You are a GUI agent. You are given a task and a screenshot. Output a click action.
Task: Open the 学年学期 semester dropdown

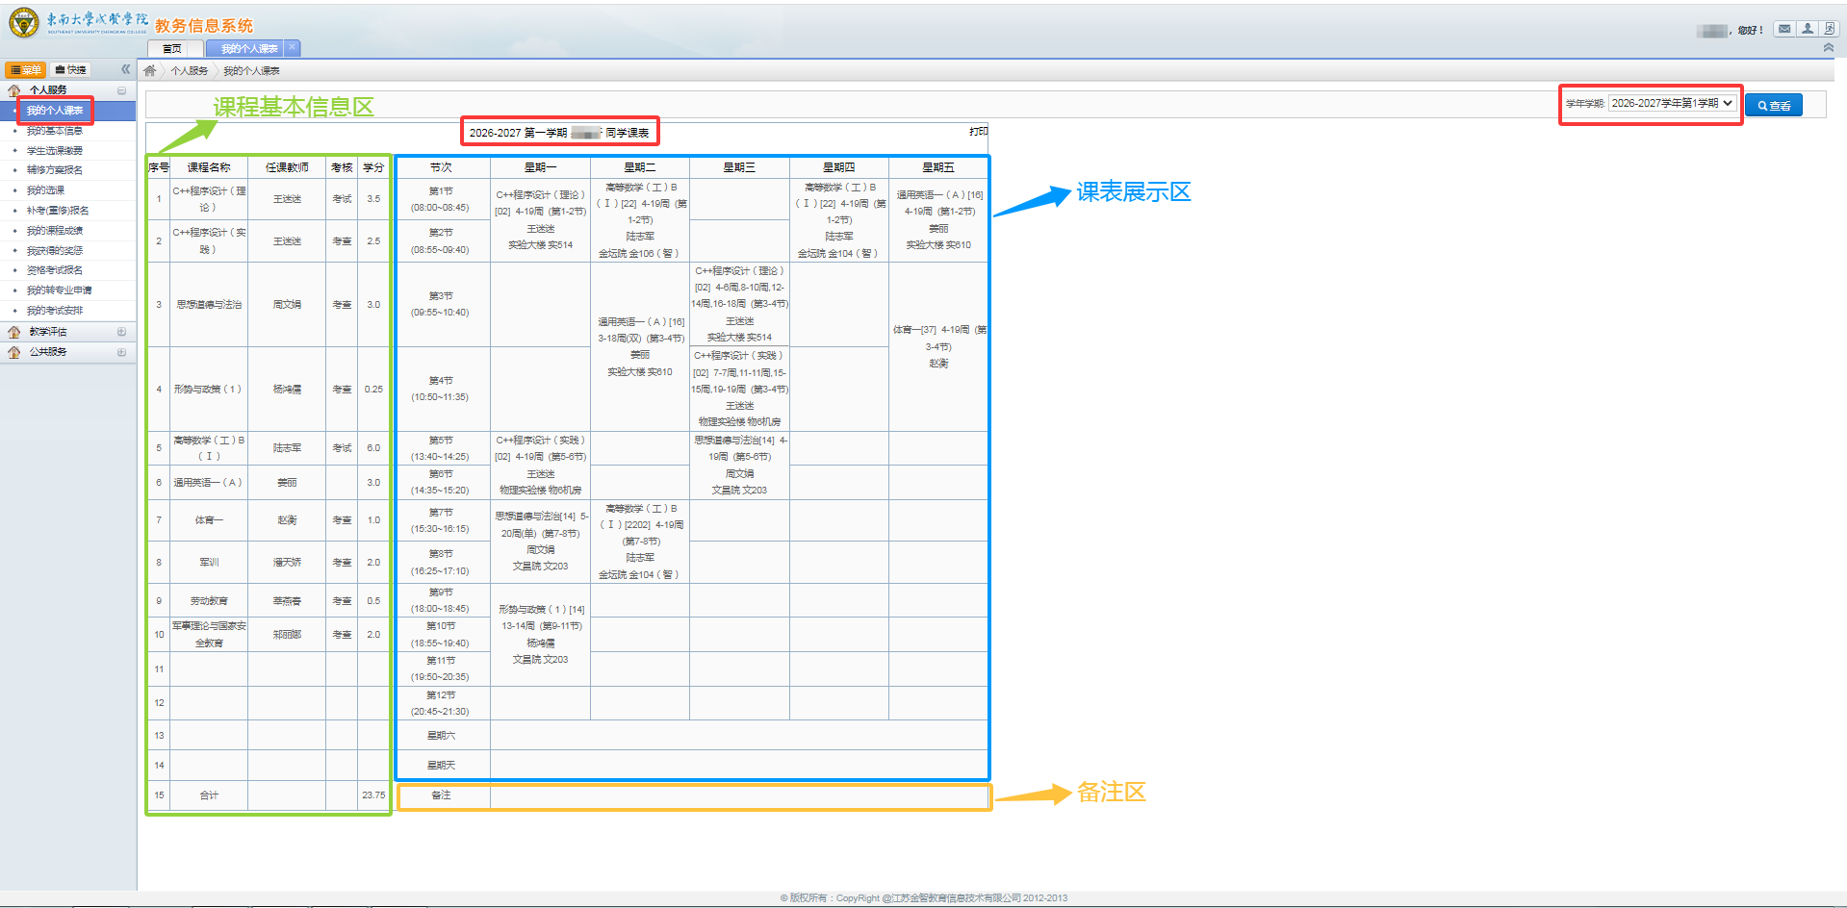[x=1672, y=103]
